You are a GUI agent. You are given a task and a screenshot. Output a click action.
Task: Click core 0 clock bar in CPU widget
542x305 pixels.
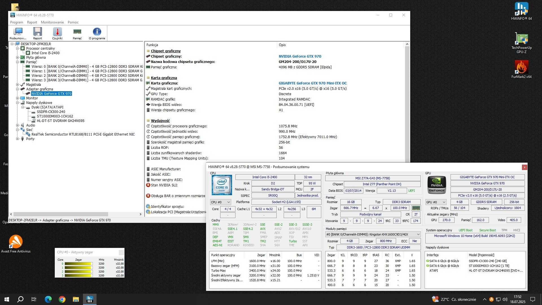tap(78, 264)
